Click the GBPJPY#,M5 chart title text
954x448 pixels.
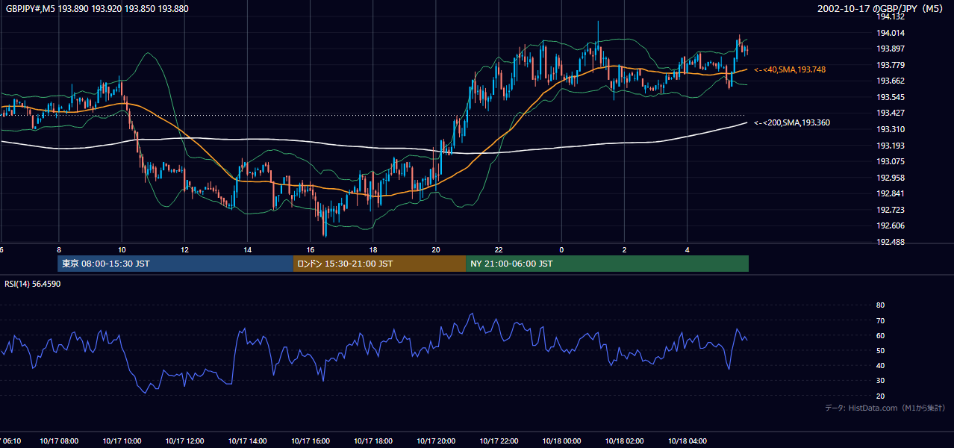point(97,9)
